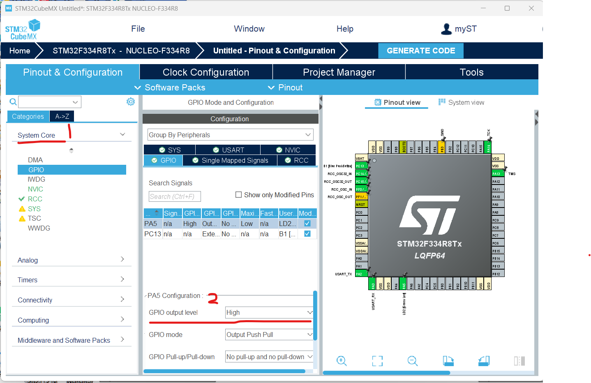Open the Pinout dropdown menu

[x=285, y=88]
